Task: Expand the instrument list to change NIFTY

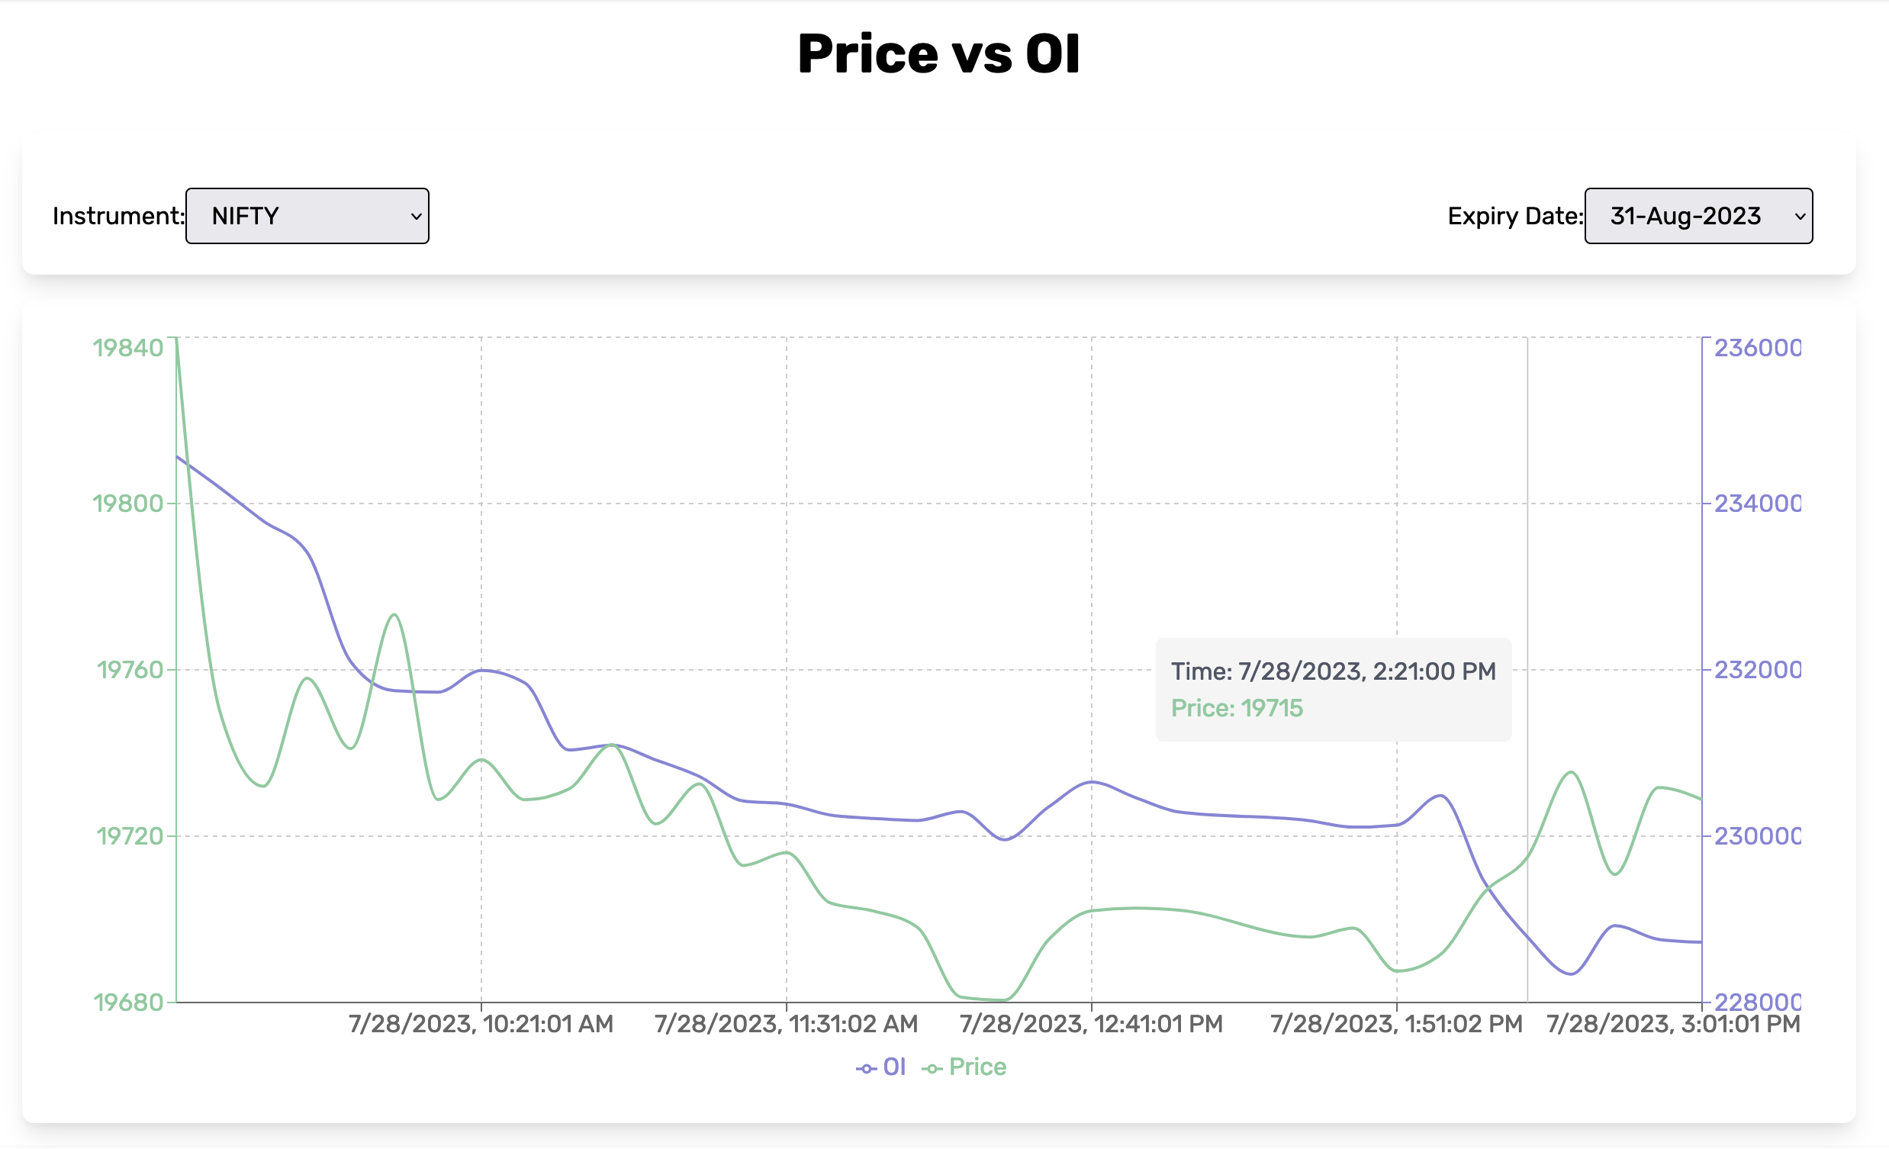Action: point(307,216)
